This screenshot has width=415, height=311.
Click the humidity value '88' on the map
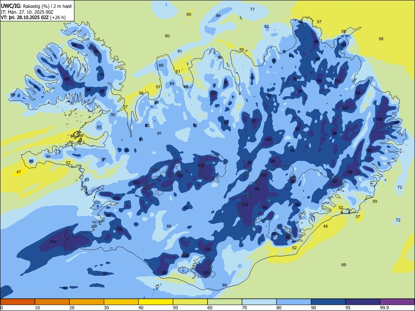coord(169,226)
